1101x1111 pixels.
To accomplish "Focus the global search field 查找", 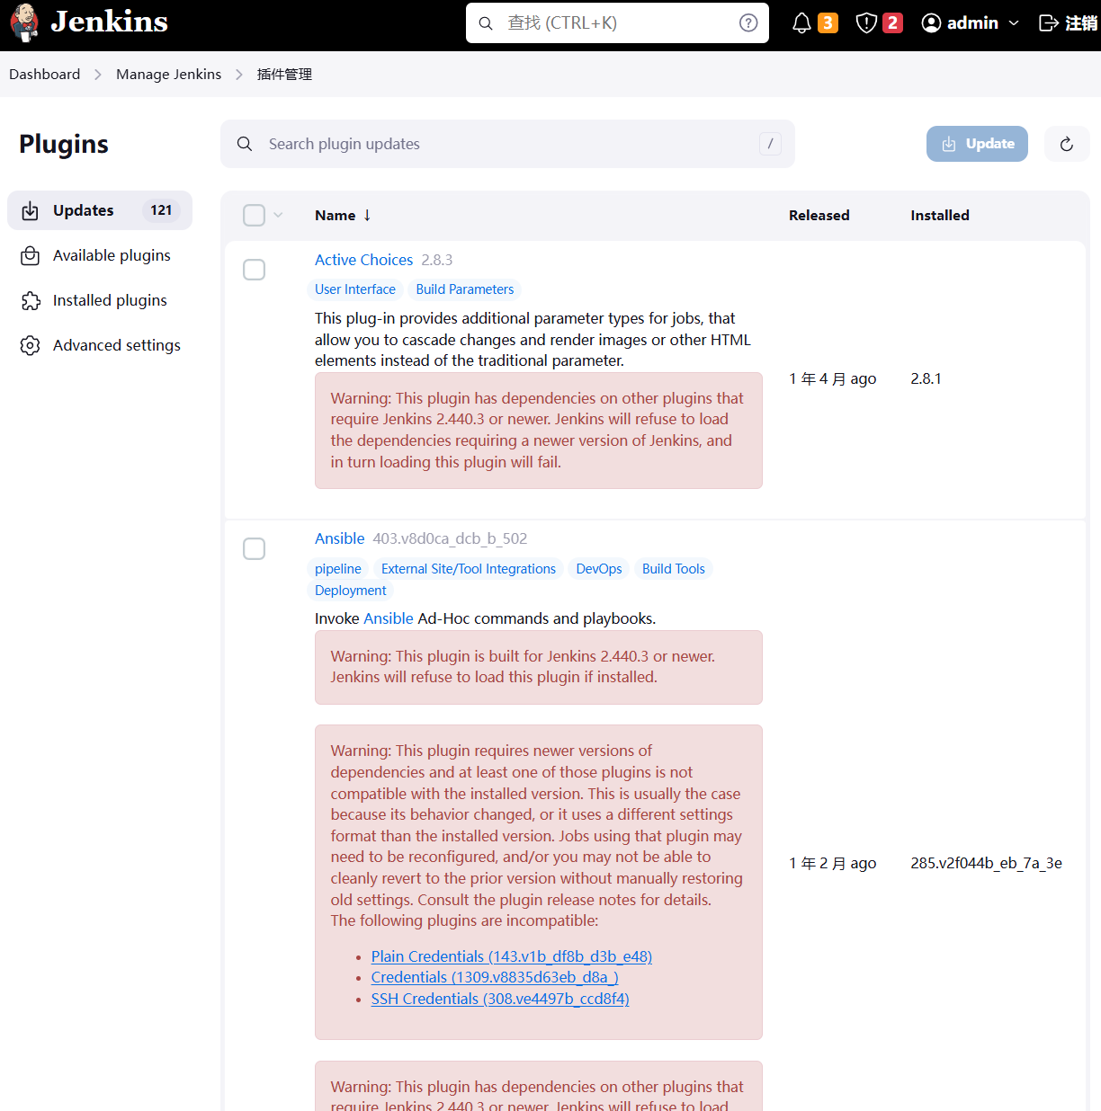I will point(617,23).
